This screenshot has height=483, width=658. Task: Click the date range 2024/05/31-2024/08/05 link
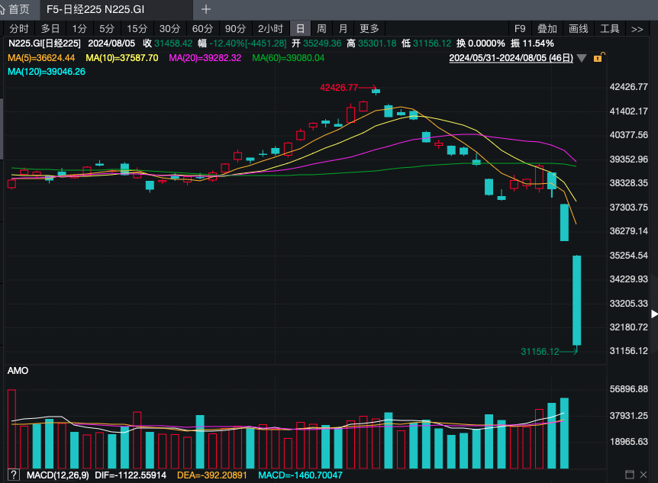coord(511,58)
